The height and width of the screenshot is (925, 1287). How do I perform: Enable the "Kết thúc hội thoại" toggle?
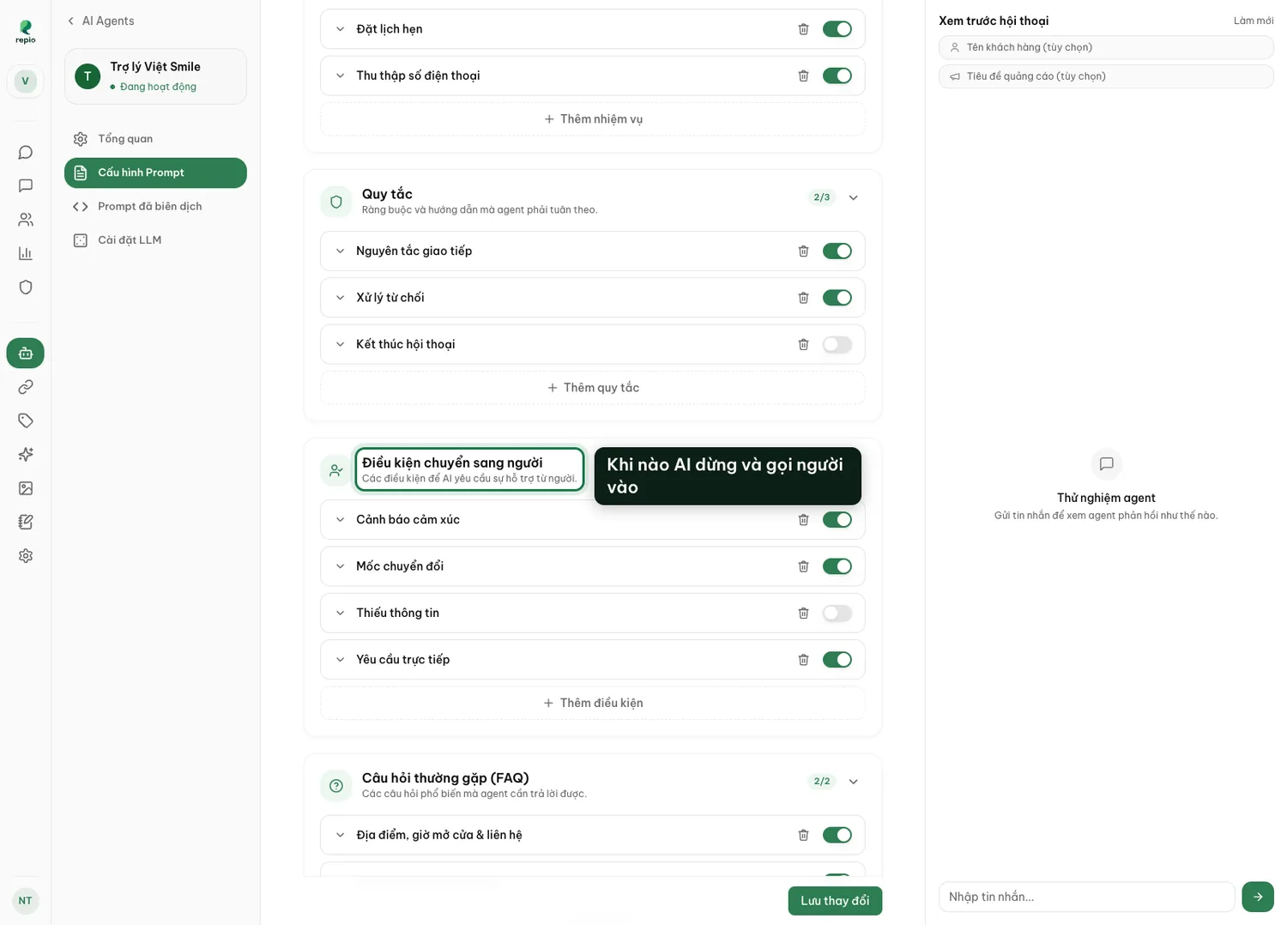(837, 344)
